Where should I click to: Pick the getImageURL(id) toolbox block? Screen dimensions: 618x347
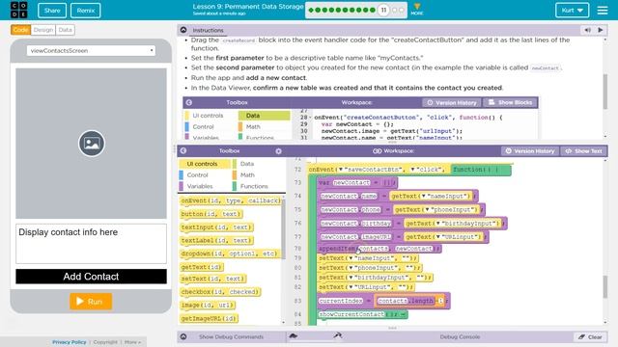pos(210,319)
